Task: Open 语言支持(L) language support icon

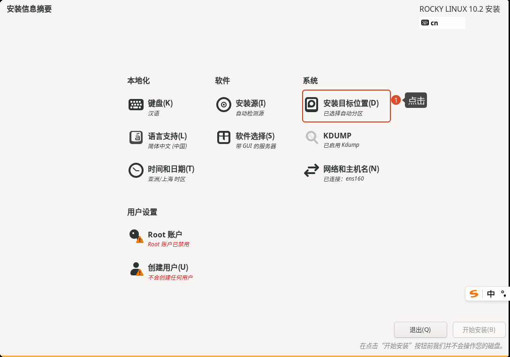Action: tap(136, 137)
